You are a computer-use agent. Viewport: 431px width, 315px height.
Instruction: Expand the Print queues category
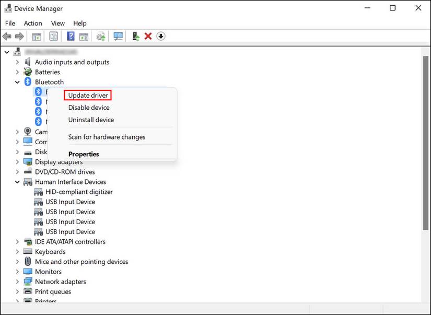point(17,291)
